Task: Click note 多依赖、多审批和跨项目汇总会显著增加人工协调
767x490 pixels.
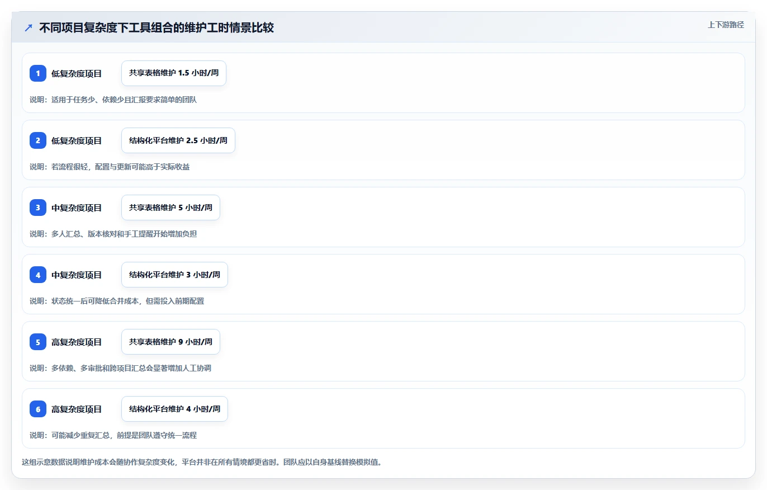Action: [131, 368]
